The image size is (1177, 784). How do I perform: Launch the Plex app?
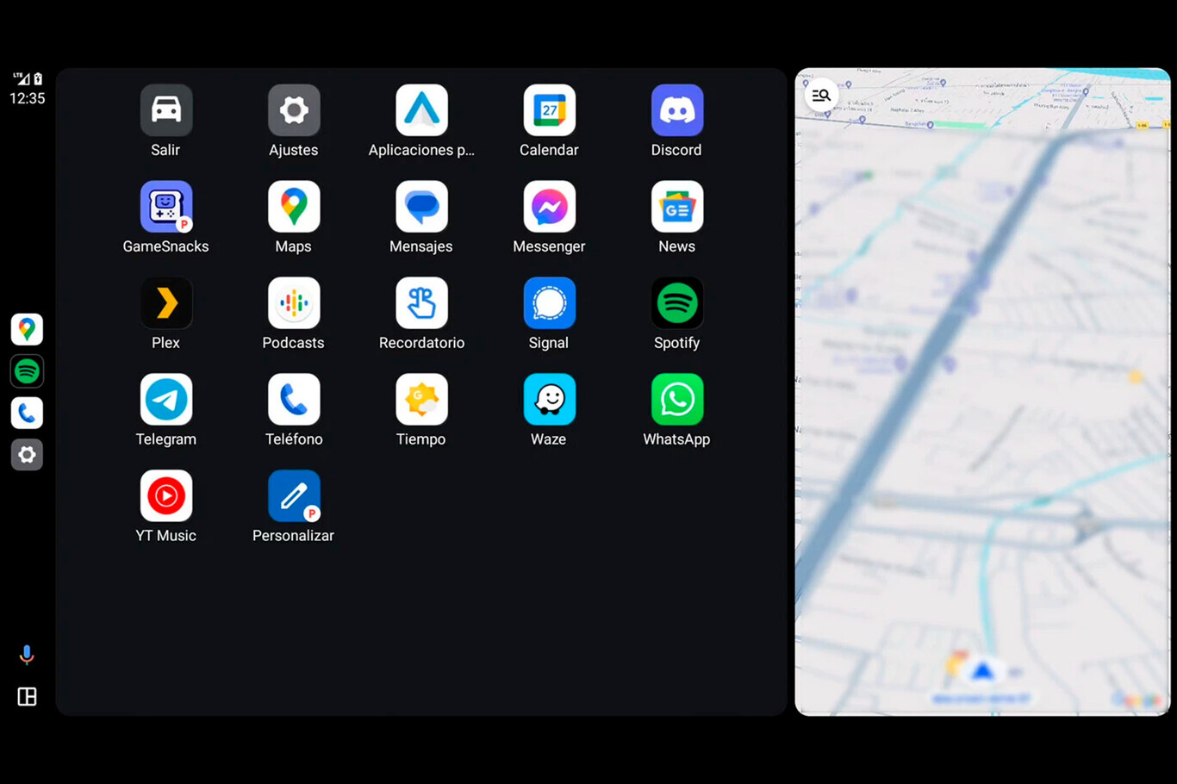tap(166, 303)
